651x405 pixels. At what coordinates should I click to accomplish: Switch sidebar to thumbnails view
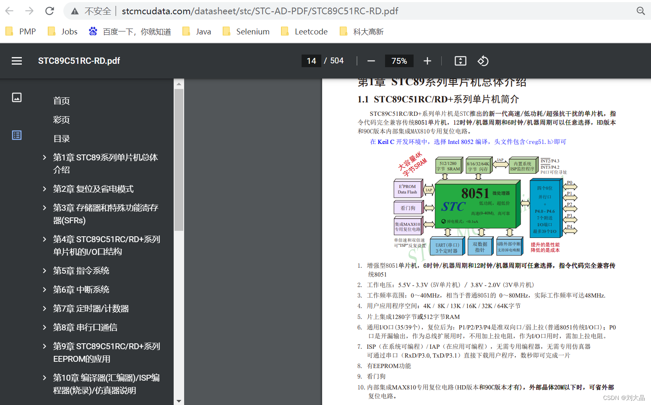[x=17, y=97]
